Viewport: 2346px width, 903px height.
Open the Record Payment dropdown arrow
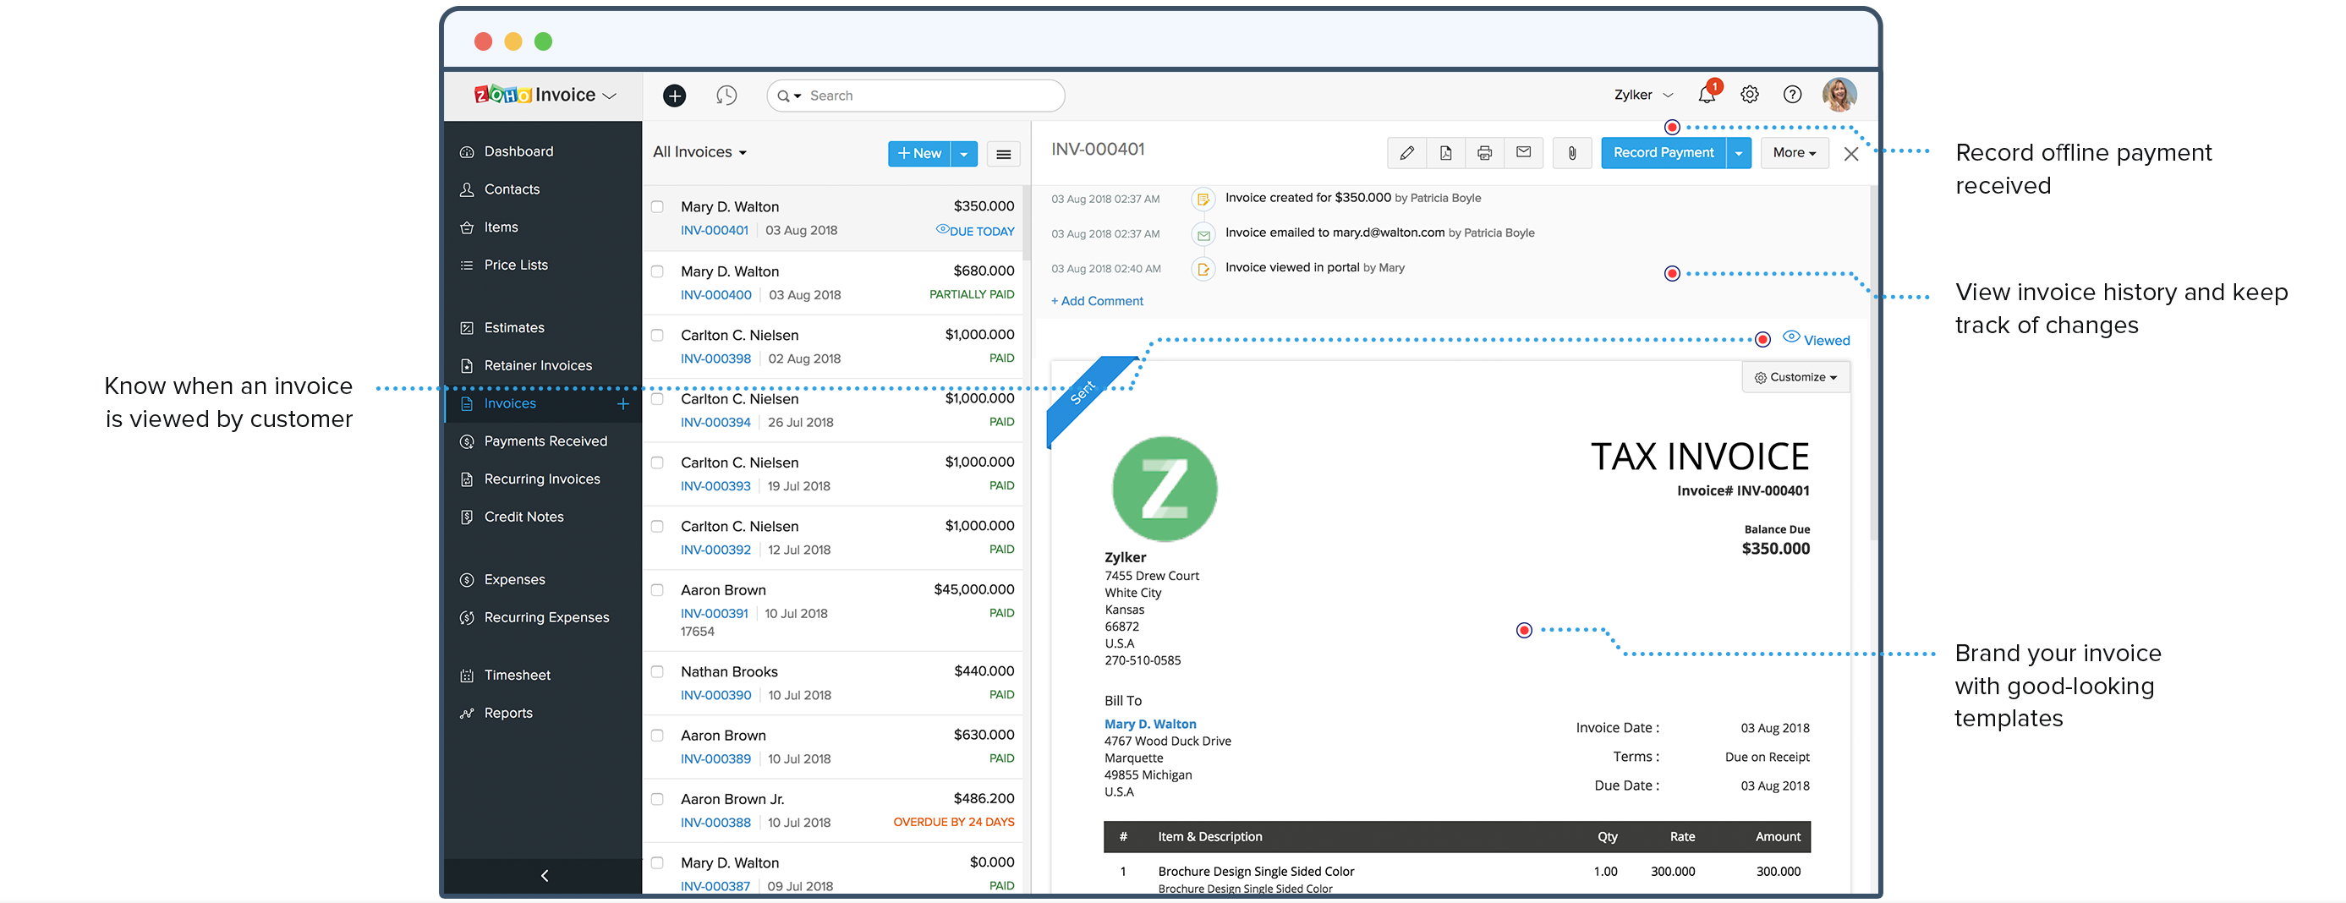[1739, 153]
